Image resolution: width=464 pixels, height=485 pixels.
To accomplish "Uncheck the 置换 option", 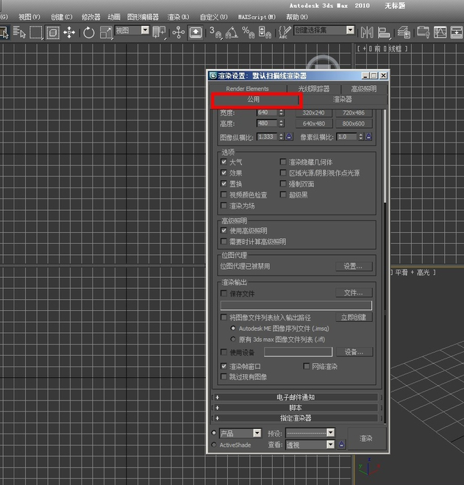I will click(x=224, y=184).
